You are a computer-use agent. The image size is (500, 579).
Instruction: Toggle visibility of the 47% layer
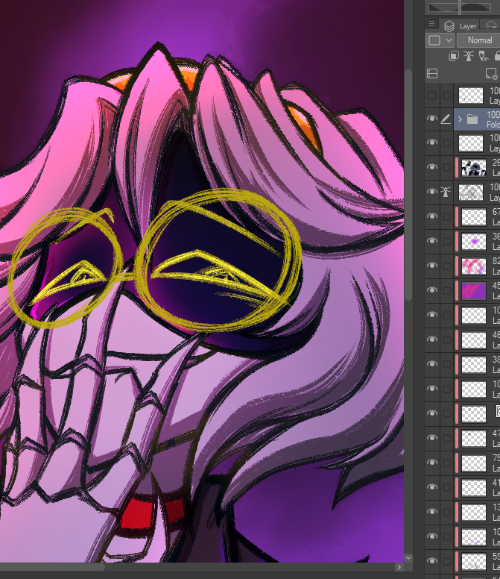click(x=431, y=437)
